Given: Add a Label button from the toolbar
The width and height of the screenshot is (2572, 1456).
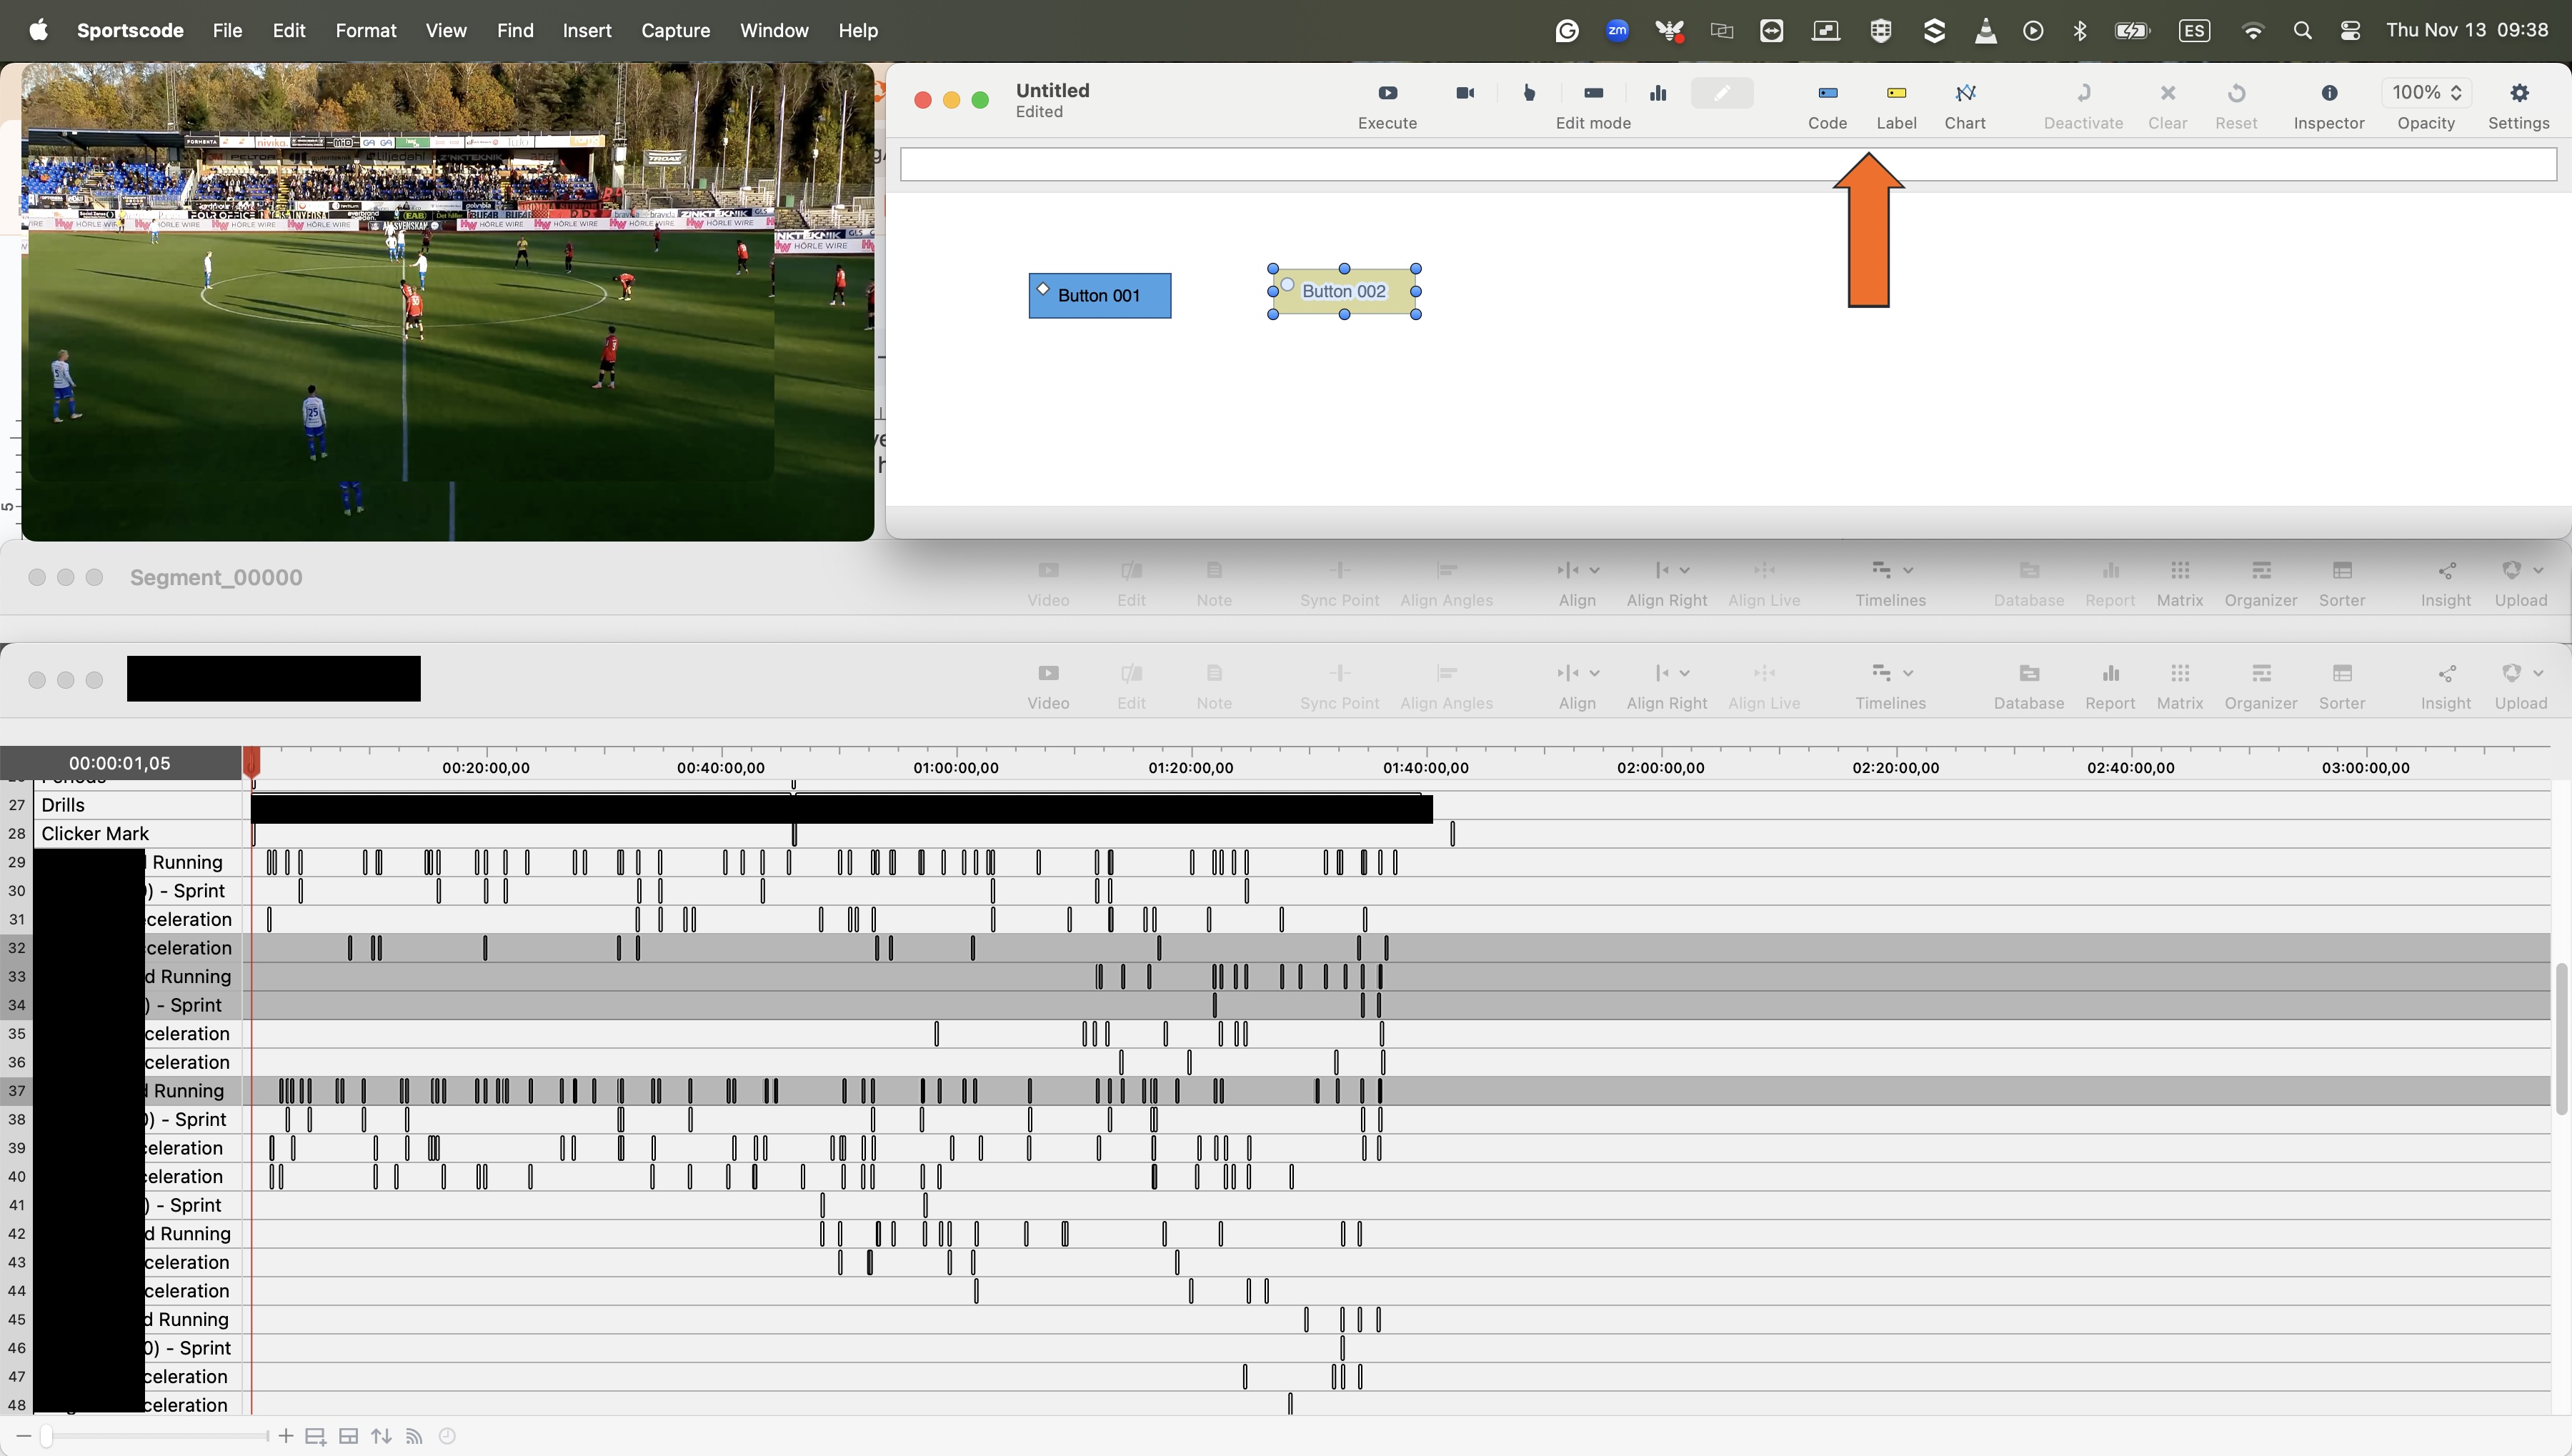Looking at the screenshot, I should tap(1896, 93).
